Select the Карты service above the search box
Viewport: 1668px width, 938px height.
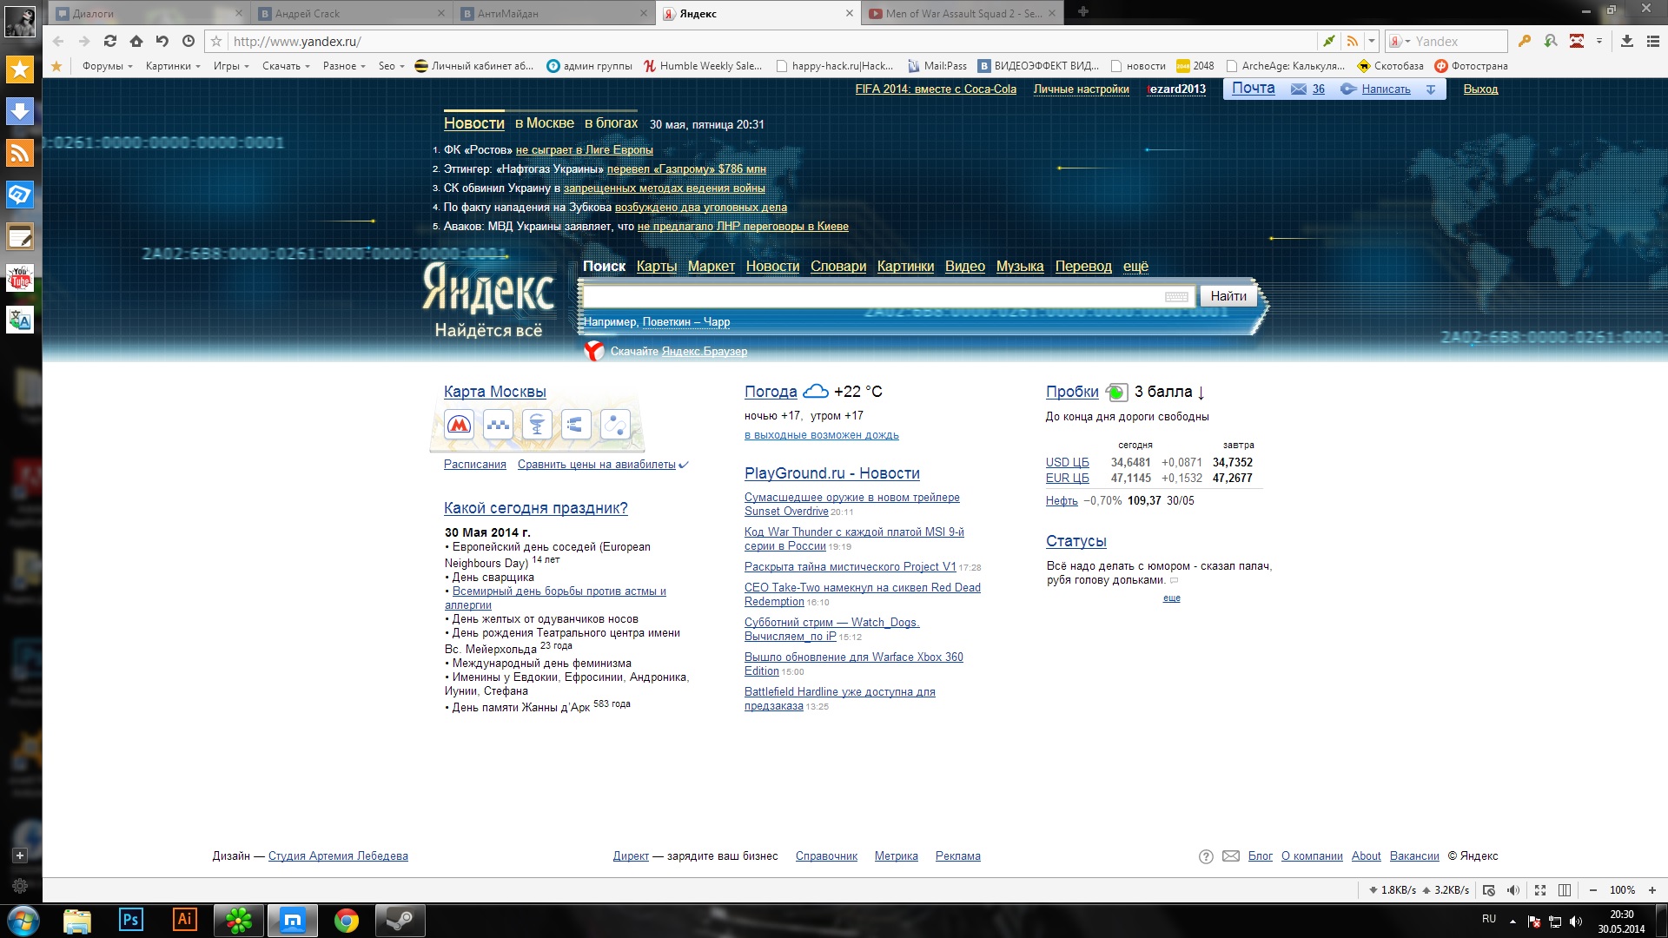tap(657, 267)
